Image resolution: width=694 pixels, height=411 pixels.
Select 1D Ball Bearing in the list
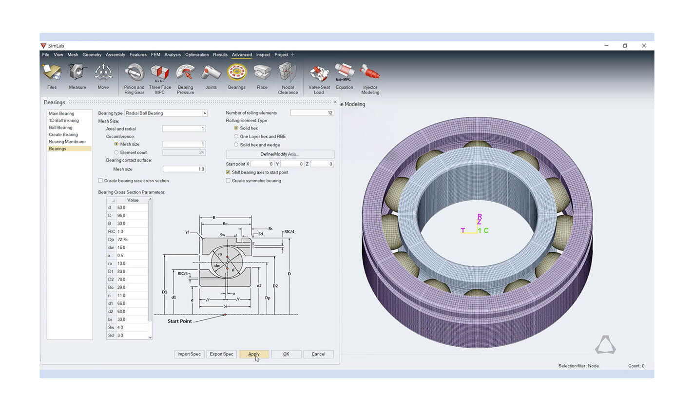pos(64,120)
